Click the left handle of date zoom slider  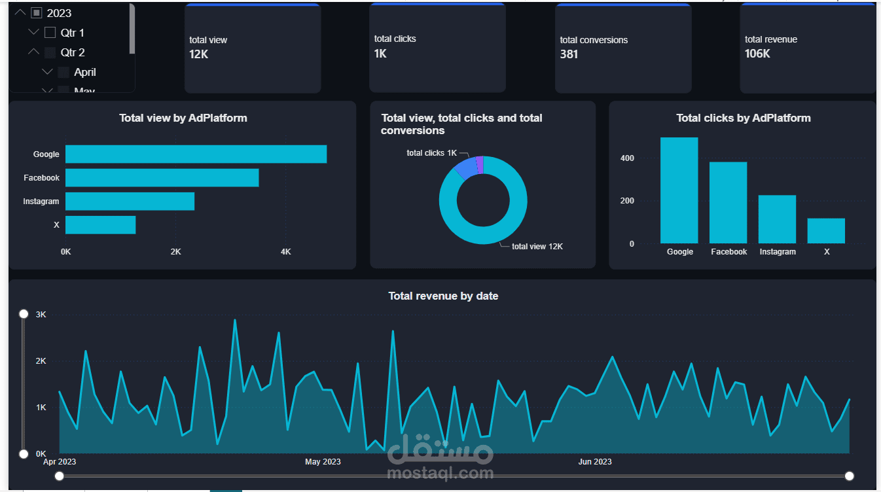[x=59, y=476]
